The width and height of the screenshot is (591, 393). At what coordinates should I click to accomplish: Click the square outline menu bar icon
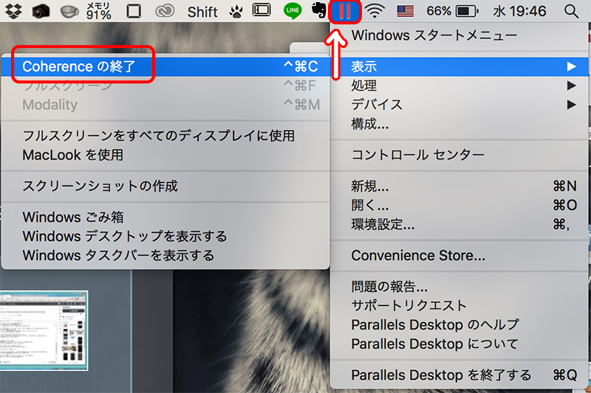[x=134, y=11]
